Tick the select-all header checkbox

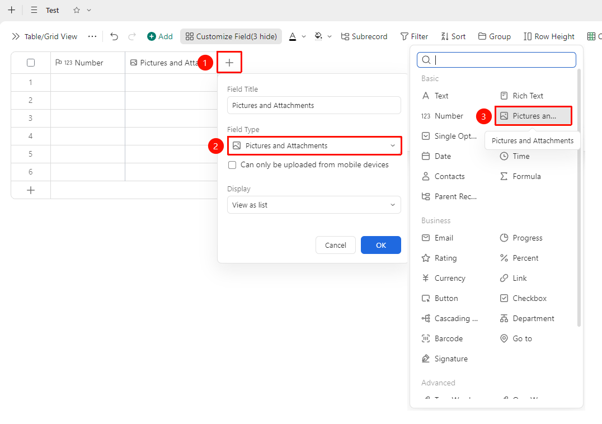(31, 63)
